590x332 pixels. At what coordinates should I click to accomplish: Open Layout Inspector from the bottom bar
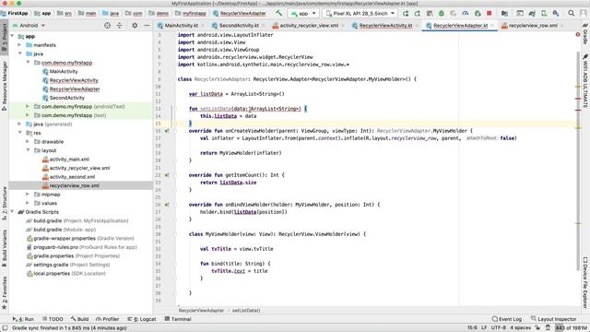[x=553, y=319]
